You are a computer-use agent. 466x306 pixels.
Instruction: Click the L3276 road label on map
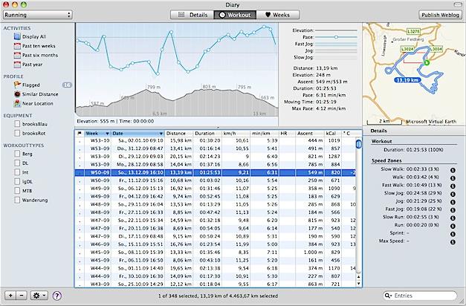(413, 31)
